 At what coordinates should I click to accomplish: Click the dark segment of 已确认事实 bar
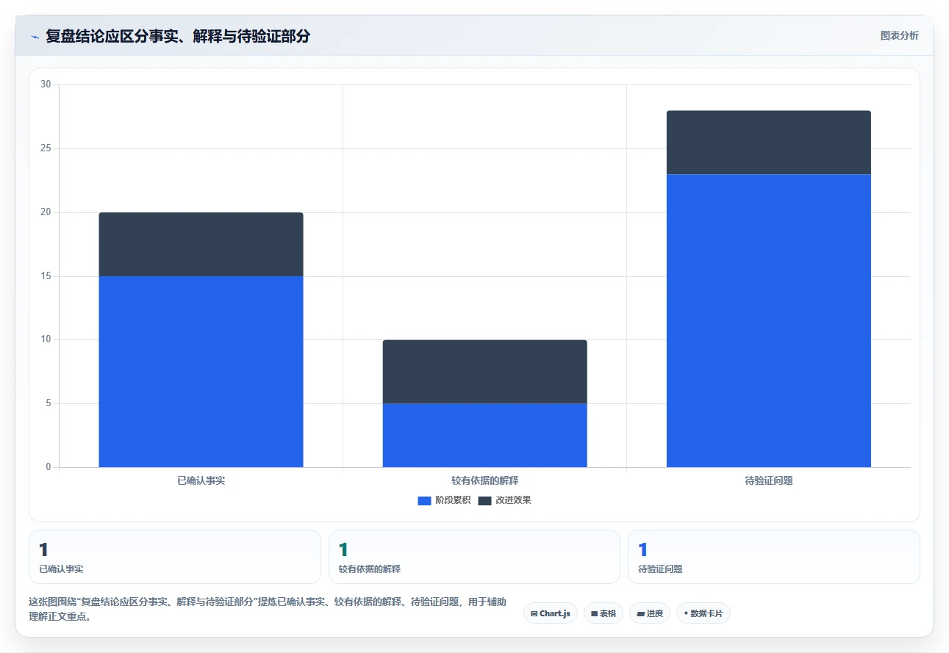[201, 245]
